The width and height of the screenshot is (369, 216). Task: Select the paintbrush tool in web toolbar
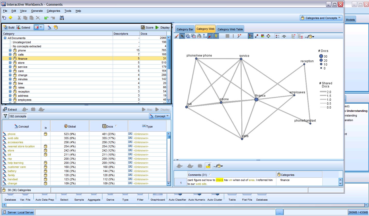[177, 36]
